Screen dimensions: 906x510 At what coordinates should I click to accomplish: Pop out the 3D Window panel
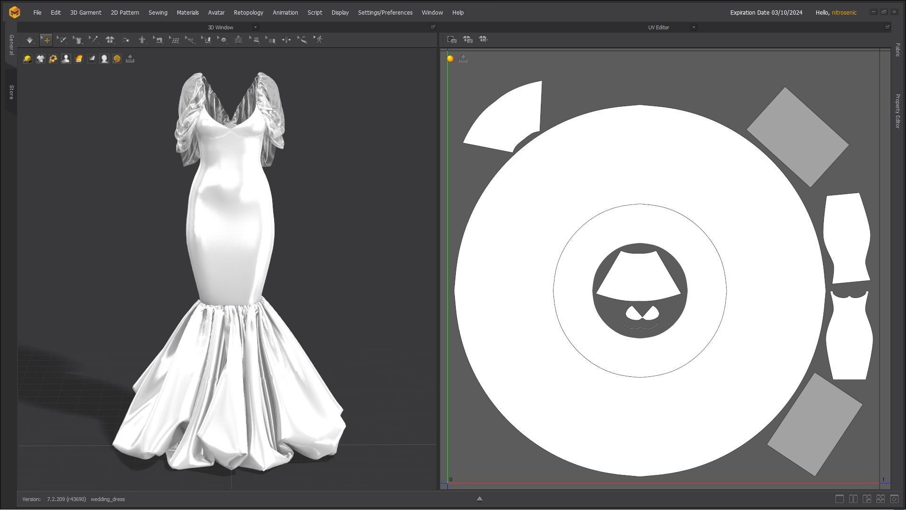click(x=433, y=27)
